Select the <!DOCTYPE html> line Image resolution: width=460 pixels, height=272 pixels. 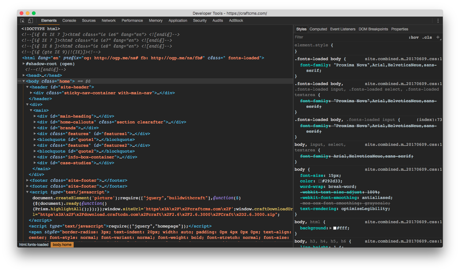coord(41,29)
